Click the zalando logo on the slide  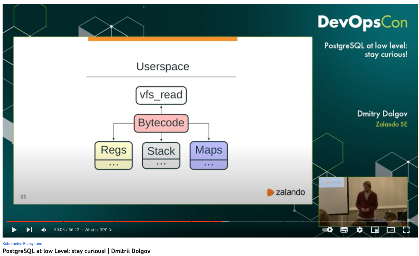click(286, 192)
